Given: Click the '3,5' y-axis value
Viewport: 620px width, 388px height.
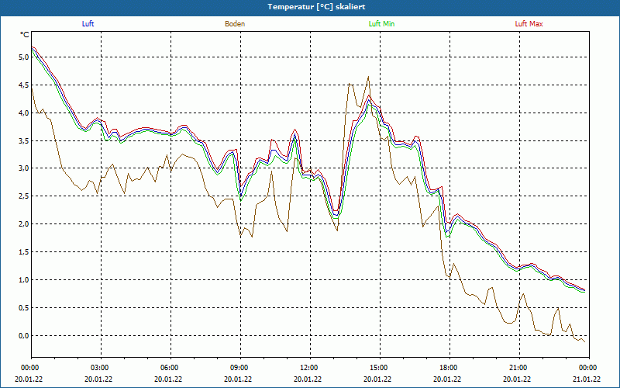Looking at the screenshot, I should (x=24, y=140).
